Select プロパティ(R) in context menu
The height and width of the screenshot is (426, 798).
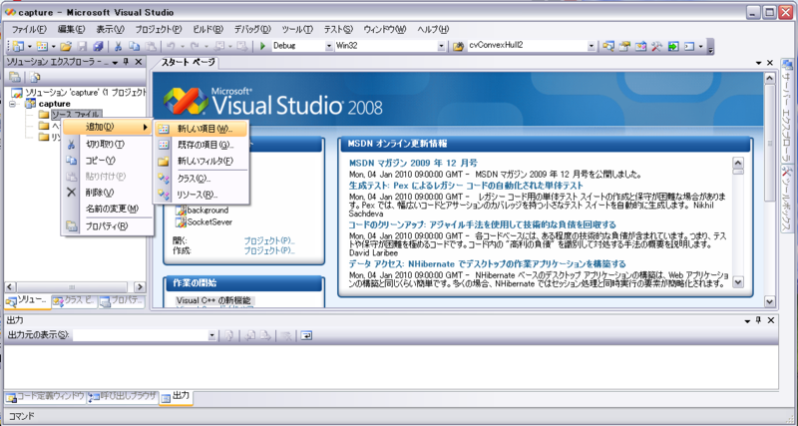coord(107,226)
